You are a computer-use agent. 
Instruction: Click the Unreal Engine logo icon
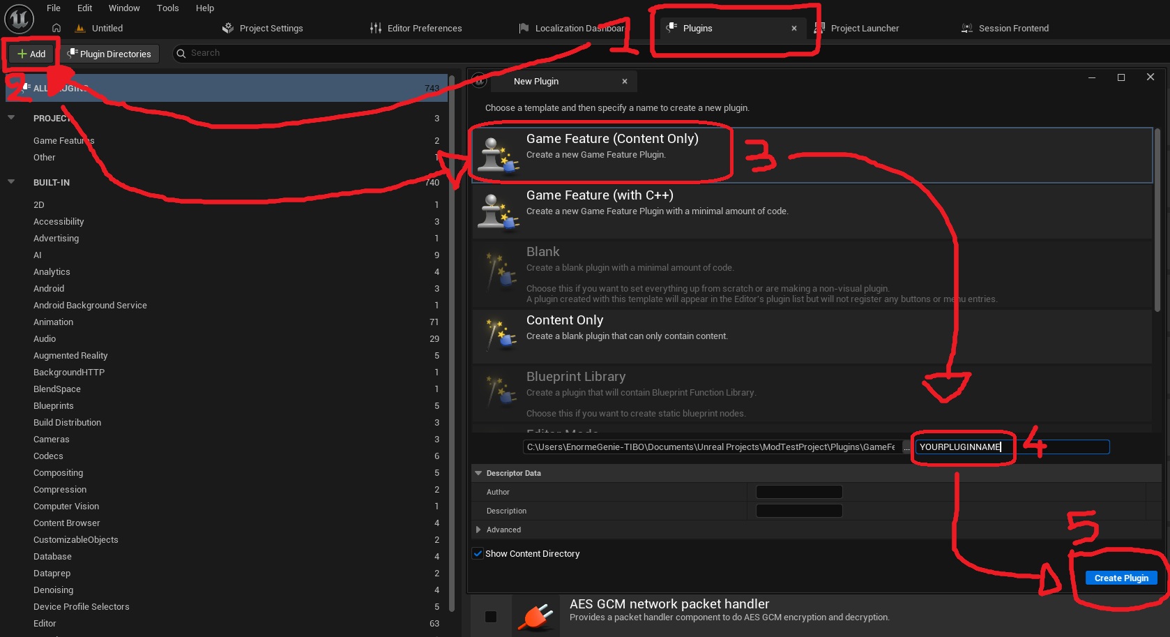pos(19,19)
